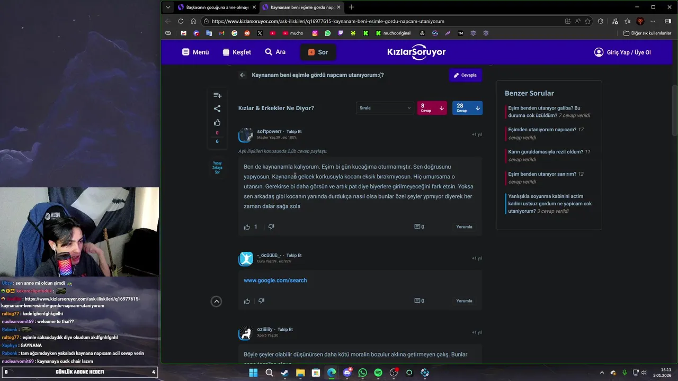The height and width of the screenshot is (381, 678).
Task: Click Giriş Yap / Üye Ol
Action: coord(622,52)
